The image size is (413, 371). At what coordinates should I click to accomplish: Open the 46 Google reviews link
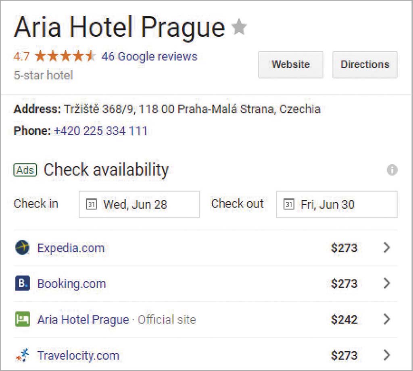tap(149, 56)
